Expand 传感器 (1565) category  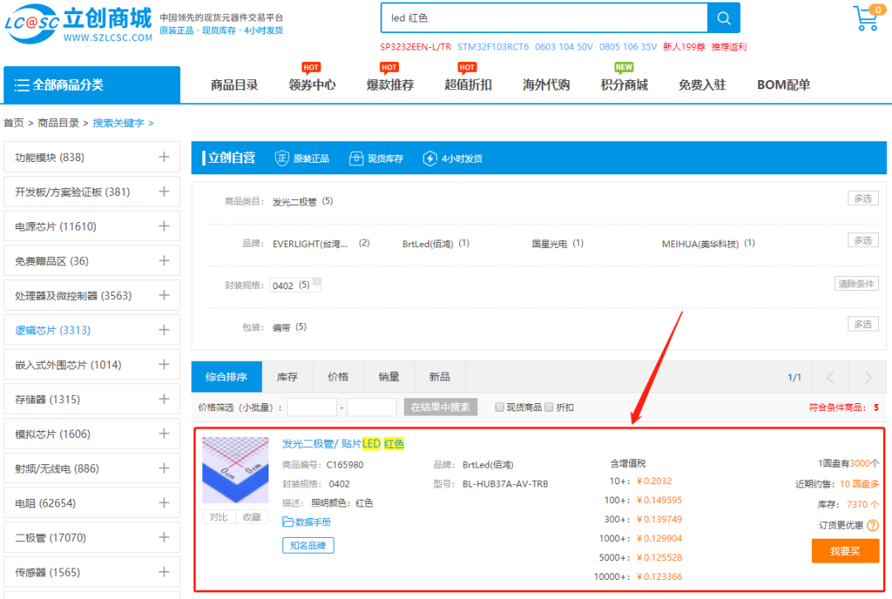point(164,572)
